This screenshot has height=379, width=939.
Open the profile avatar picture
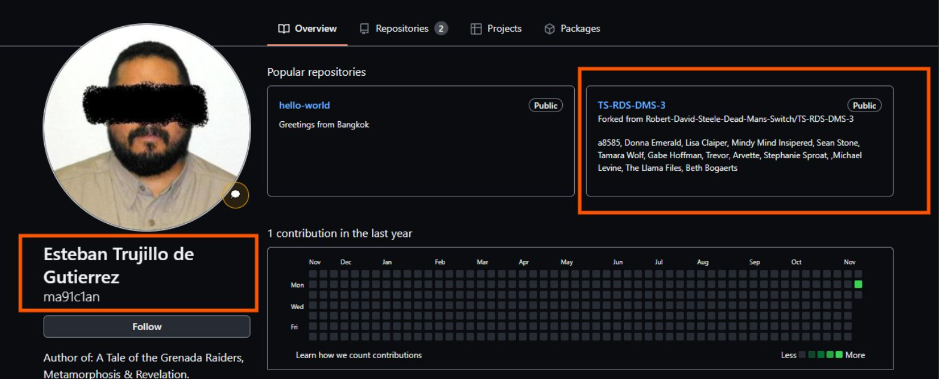(147, 127)
